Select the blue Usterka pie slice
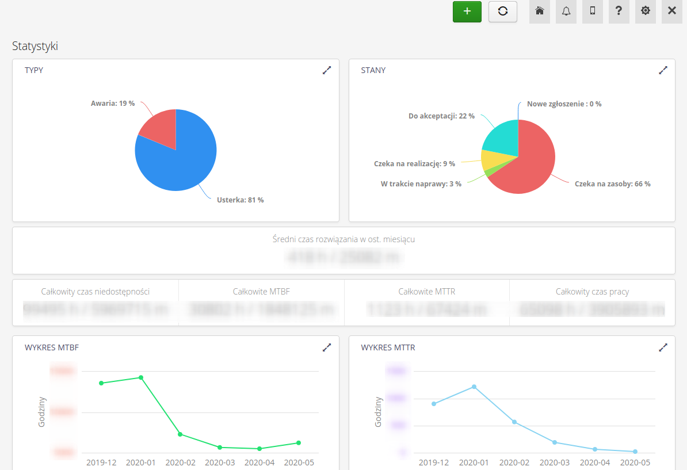This screenshot has width=687, height=470. point(181,164)
